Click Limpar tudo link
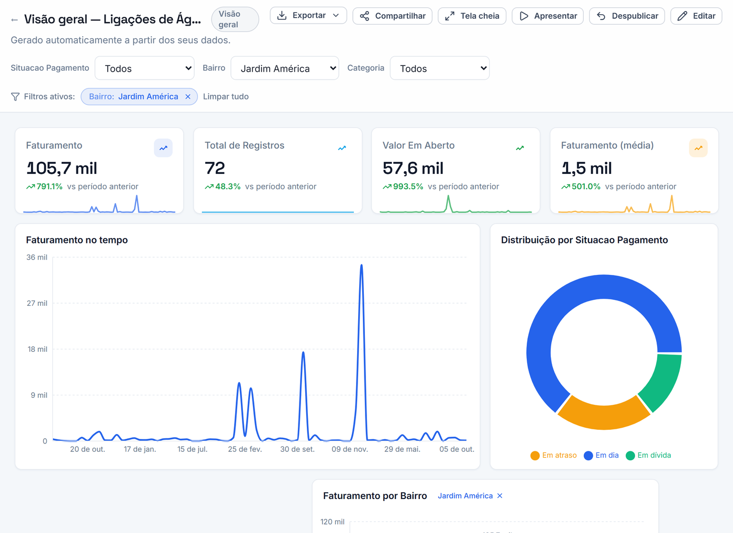The height and width of the screenshot is (533, 733). pyautogui.click(x=226, y=97)
